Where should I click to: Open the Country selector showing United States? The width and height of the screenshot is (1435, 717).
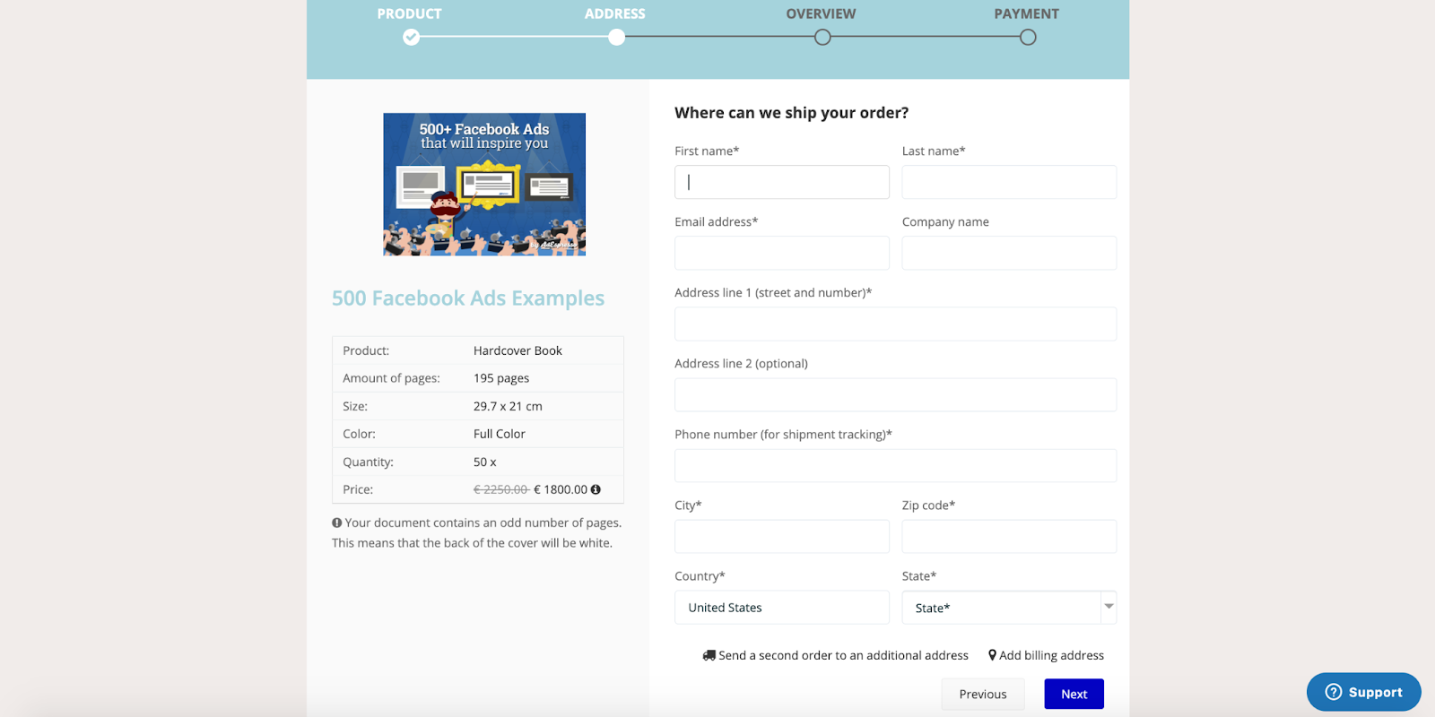pyautogui.click(x=782, y=608)
